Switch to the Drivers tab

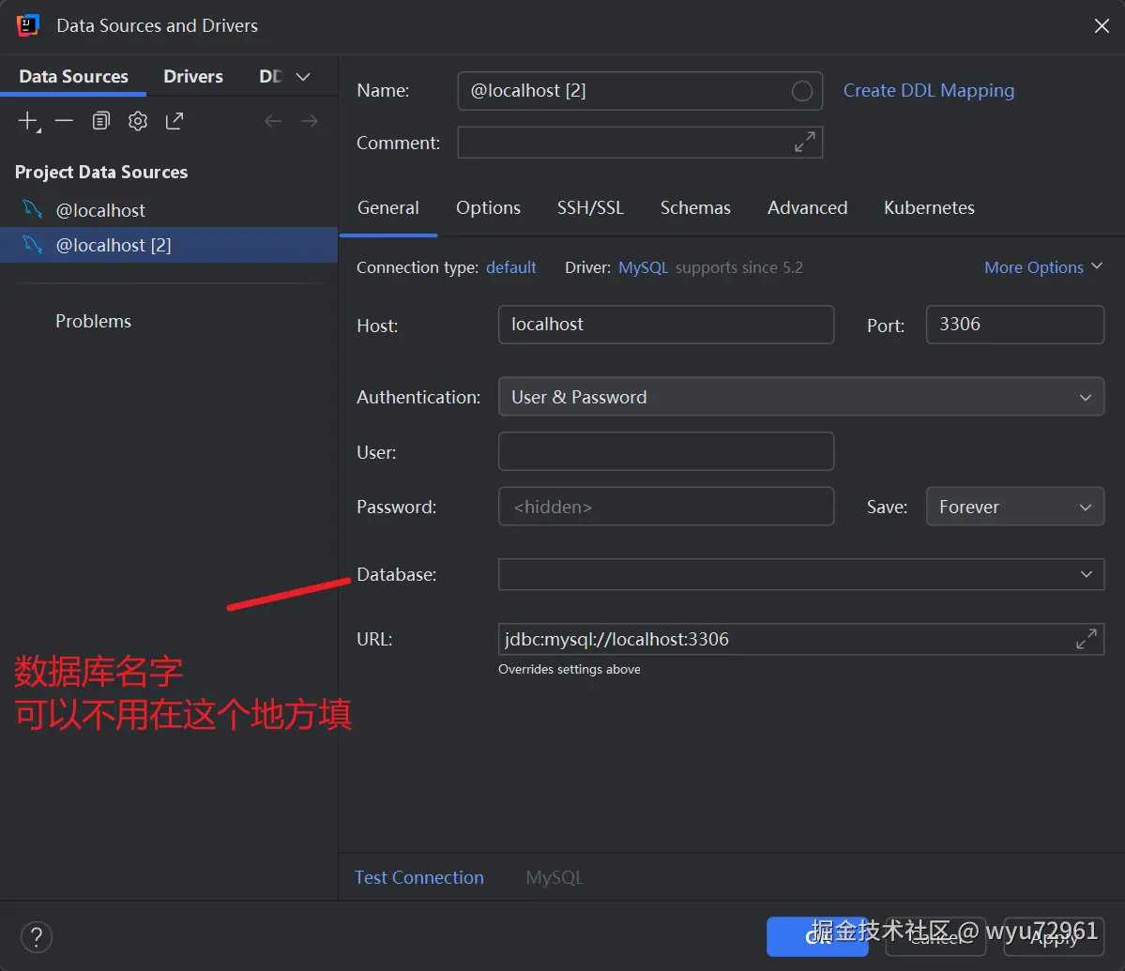point(193,77)
